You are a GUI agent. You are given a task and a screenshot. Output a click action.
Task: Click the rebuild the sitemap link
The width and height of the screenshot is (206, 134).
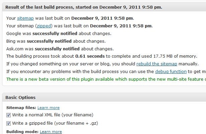pos(157,64)
